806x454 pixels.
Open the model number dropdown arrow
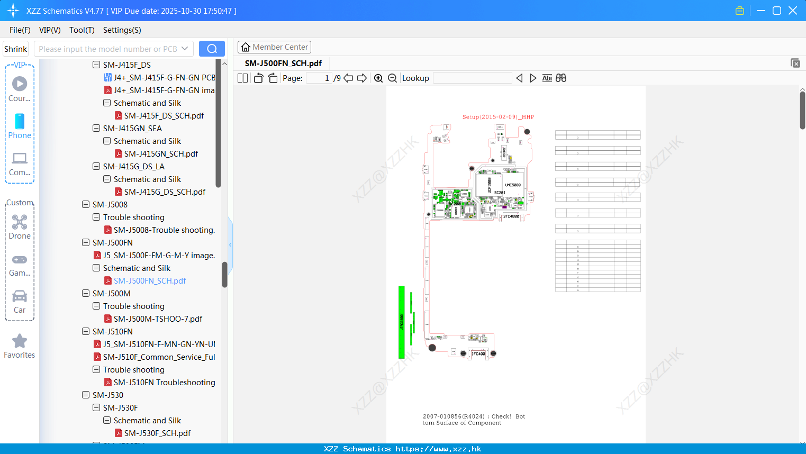tap(185, 49)
